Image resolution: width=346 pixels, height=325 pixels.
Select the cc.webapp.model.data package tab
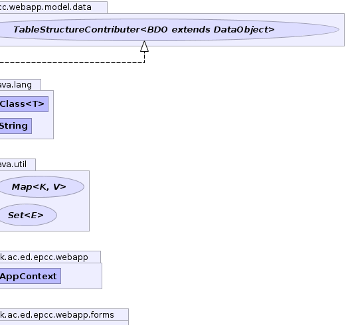(54, 7)
